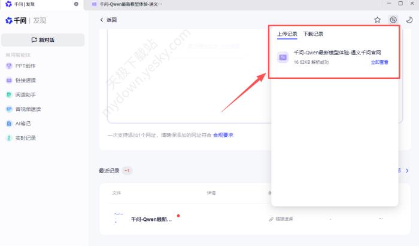This screenshot has height=246, width=419.
Task: Click the 立即查看 link
Action: point(379,62)
